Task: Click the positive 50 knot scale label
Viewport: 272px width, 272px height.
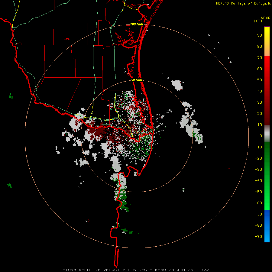Action: [260, 80]
